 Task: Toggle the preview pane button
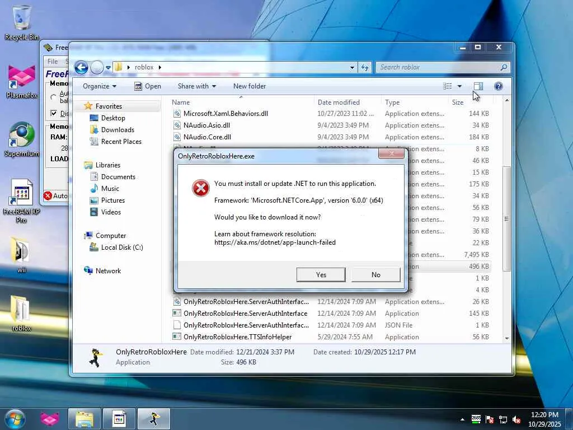click(478, 86)
